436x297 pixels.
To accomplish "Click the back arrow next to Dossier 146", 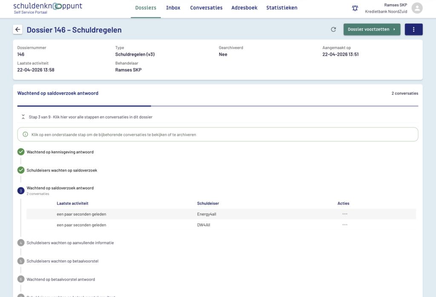I will pos(17,30).
